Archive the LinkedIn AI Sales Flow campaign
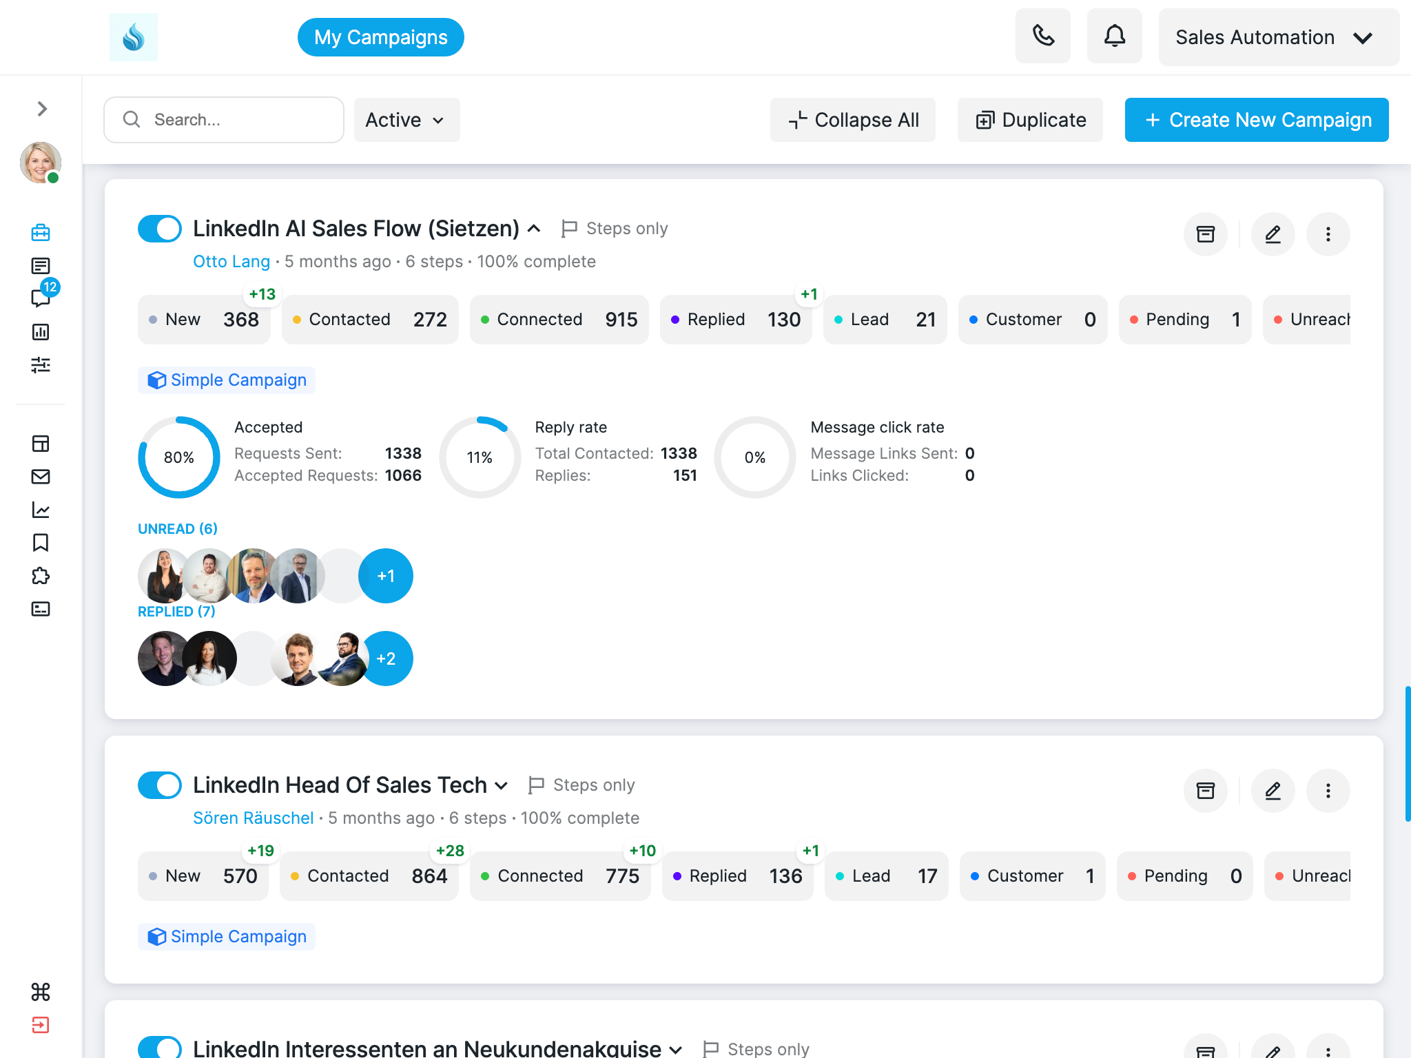 pyautogui.click(x=1206, y=234)
